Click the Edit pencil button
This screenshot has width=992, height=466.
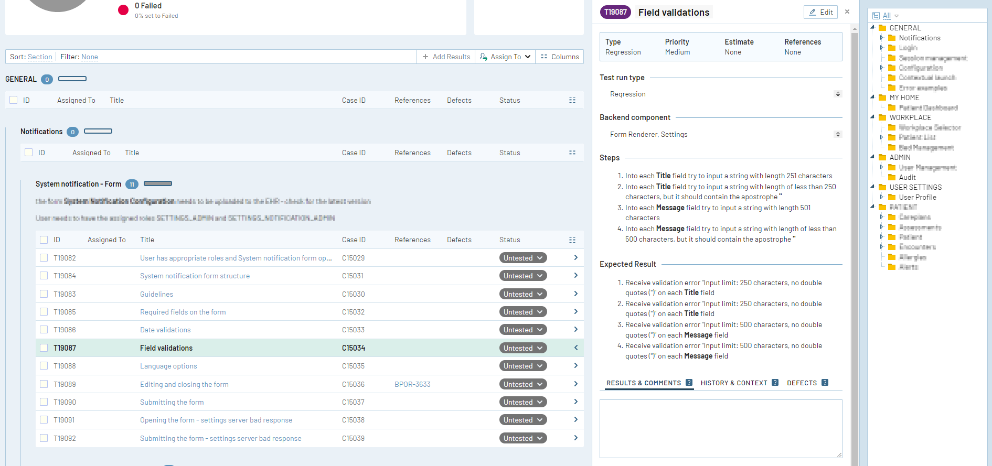pyautogui.click(x=820, y=12)
